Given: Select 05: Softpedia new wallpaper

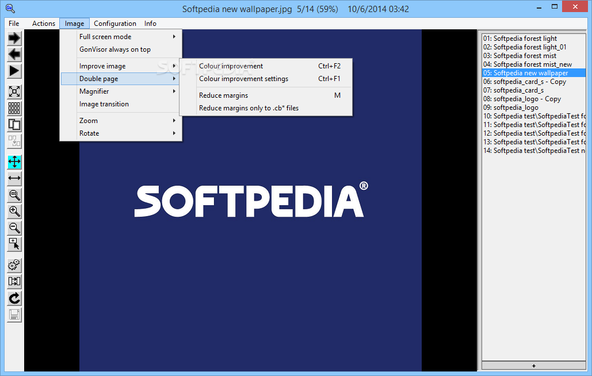Looking at the screenshot, I should click(x=534, y=73).
